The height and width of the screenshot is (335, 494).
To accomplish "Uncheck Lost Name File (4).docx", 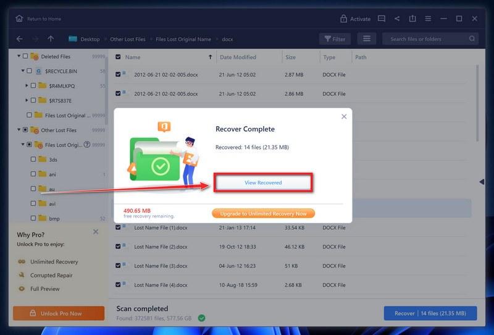I will [x=118, y=284].
